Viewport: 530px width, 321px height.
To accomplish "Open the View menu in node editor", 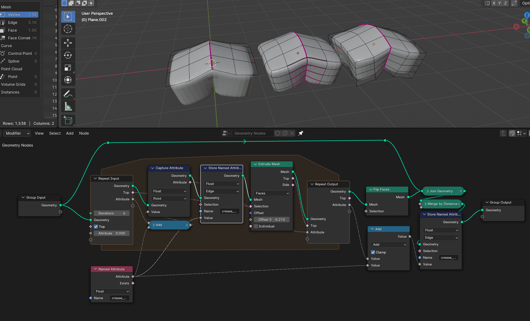I will point(39,133).
